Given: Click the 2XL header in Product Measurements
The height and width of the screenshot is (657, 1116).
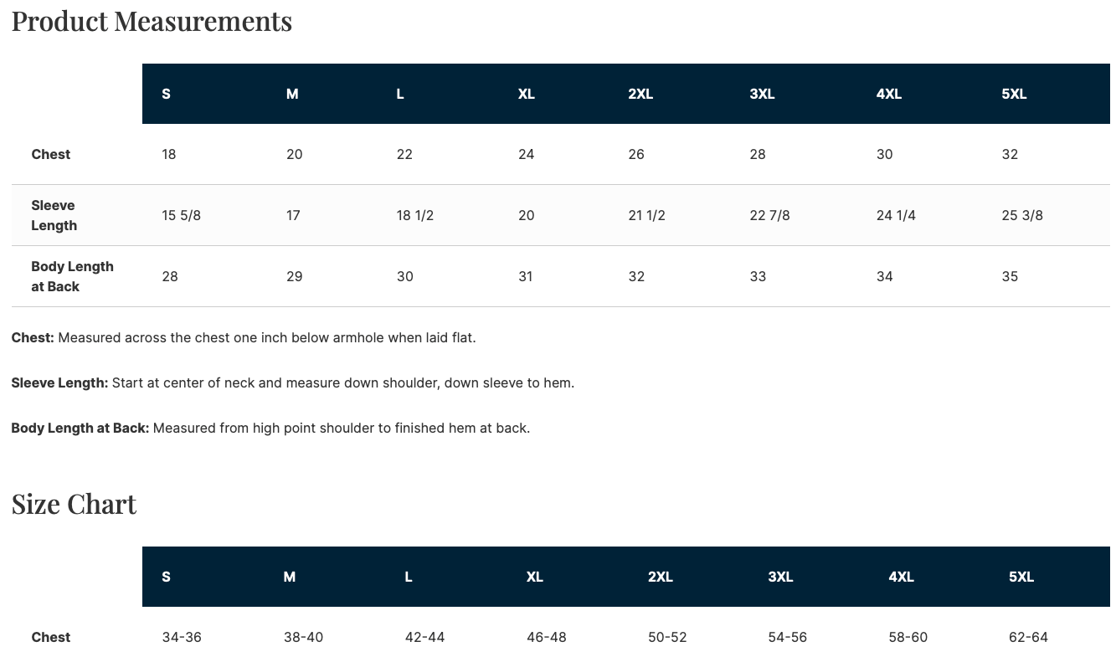Looking at the screenshot, I should (640, 94).
